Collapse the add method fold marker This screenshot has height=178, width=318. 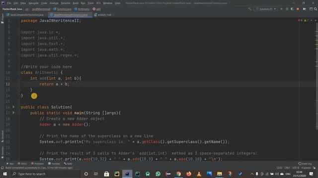tap(19, 78)
